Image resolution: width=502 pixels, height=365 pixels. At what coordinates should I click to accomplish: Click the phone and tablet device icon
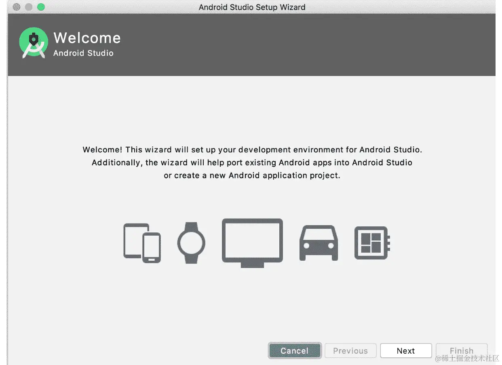[142, 243]
